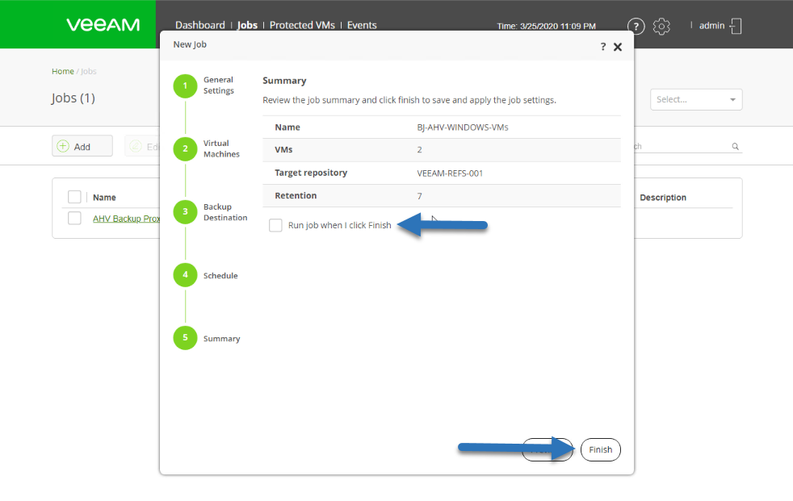Go to step 1 General Settings circle
Image resolution: width=793 pixels, height=501 pixels.
(x=185, y=86)
